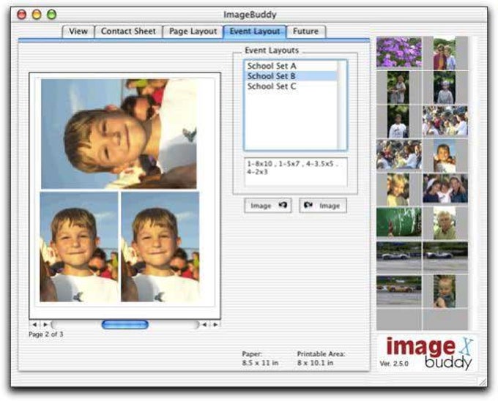
Task: Click the layout description text box
Action: click(x=296, y=172)
